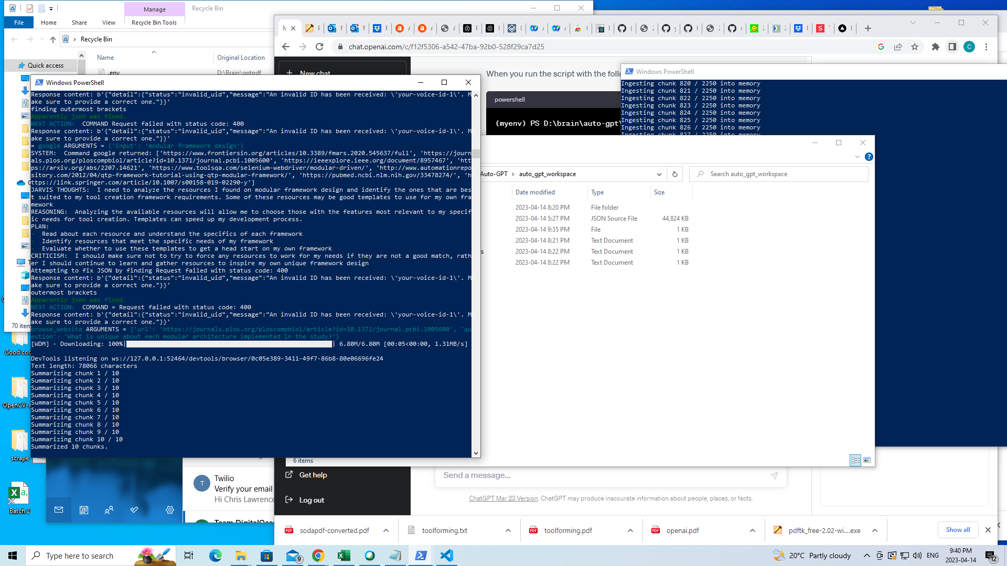The height and width of the screenshot is (566, 1007).
Task: Open the auto_gpt_workspace address bar dropdown
Action: [x=659, y=174]
